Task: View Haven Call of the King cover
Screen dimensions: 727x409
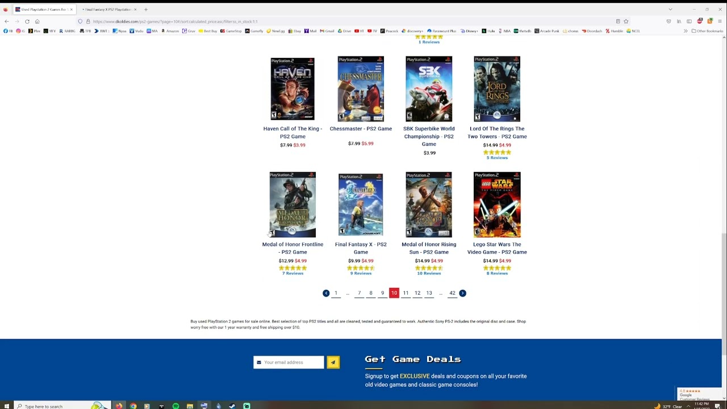Action: coord(293,89)
